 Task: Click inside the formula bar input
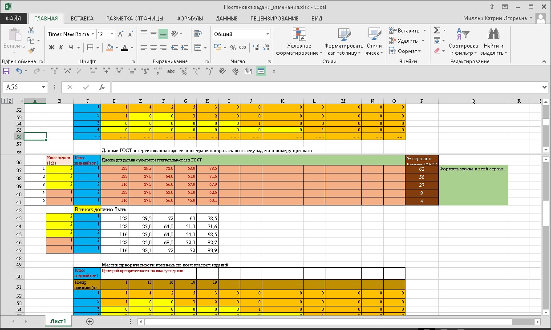click(x=326, y=87)
